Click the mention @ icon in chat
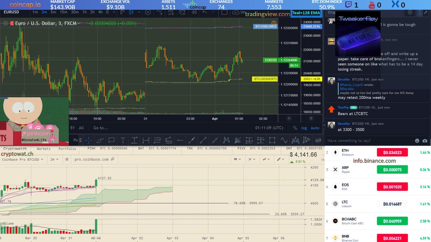 pyautogui.click(x=410, y=12)
